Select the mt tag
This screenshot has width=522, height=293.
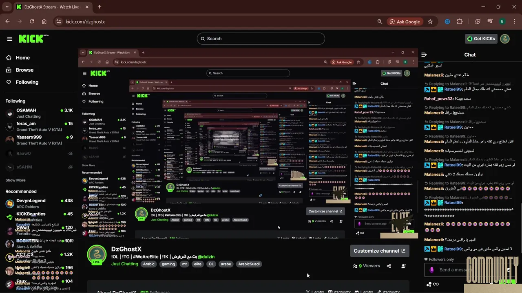click(185, 264)
